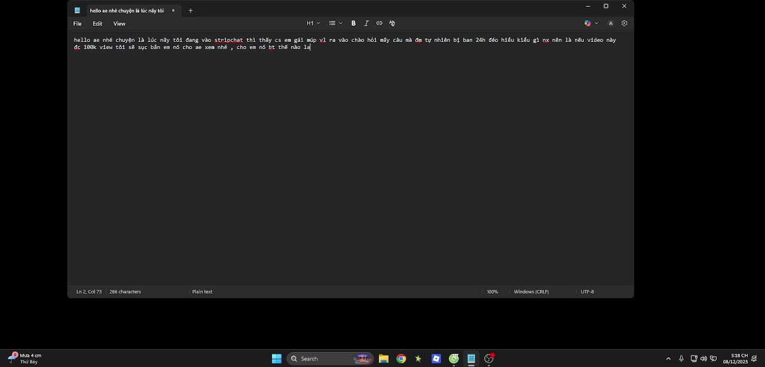Click the 266 characters count
765x367 pixels.
click(x=125, y=292)
